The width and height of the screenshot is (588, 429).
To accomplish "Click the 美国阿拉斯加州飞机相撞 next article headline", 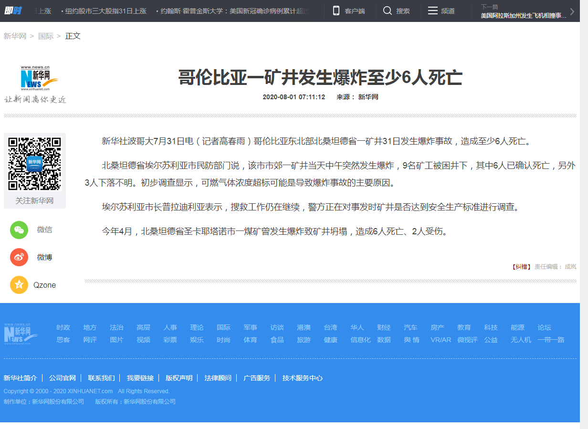I will 522,16.
